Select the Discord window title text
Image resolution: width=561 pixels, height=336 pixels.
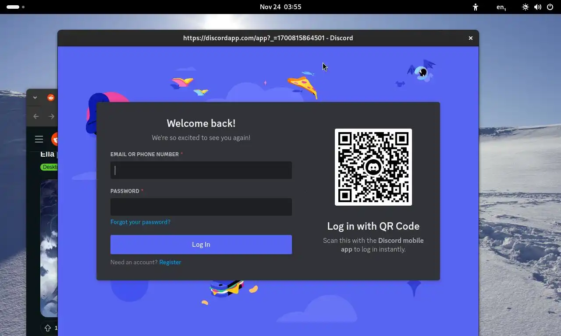pyautogui.click(x=268, y=38)
